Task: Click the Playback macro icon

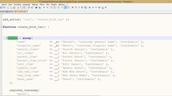Action: pyautogui.click(x=79, y=7)
